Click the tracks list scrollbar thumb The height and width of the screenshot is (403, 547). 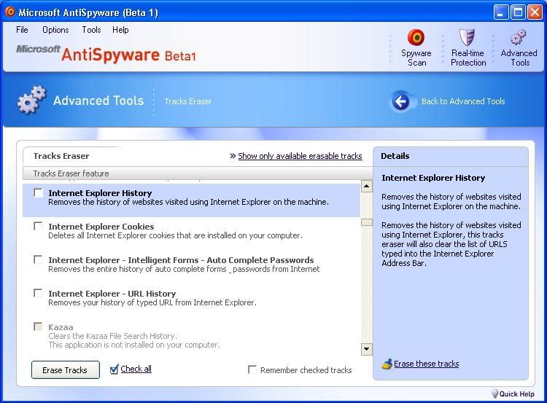(x=366, y=222)
